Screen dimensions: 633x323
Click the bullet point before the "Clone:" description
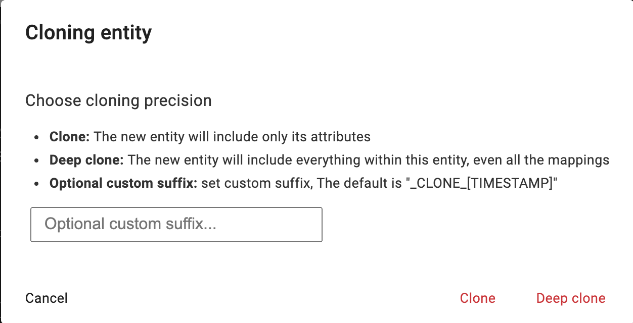coord(36,137)
